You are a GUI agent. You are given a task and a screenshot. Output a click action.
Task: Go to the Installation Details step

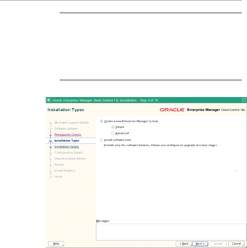tap(67, 147)
